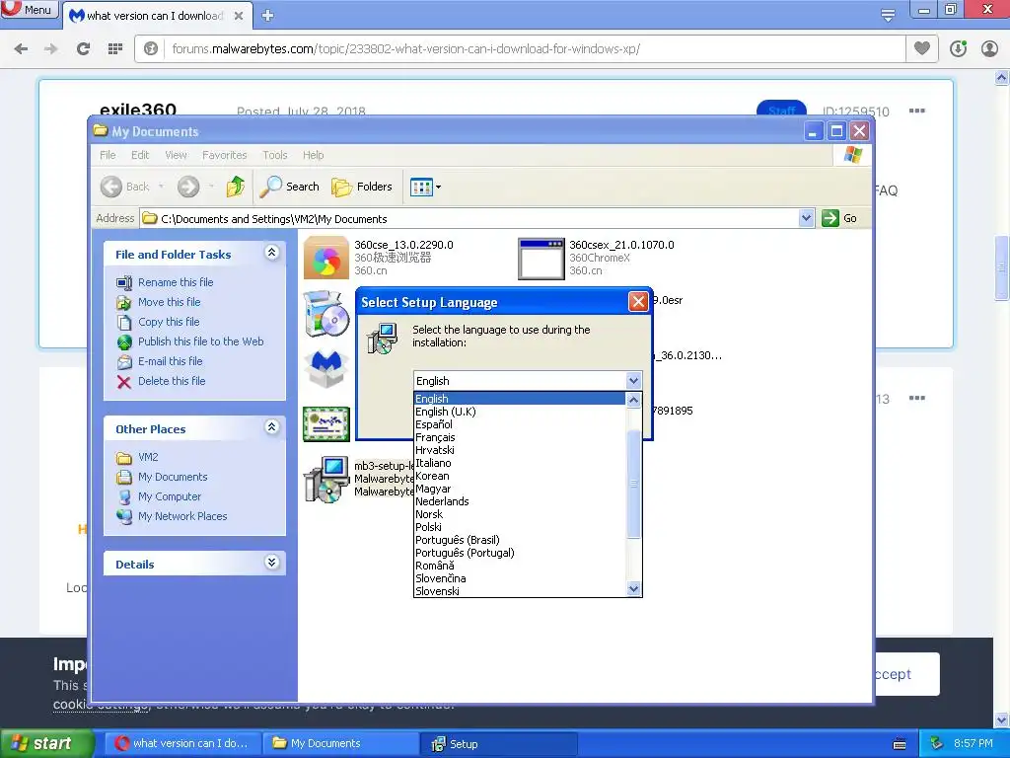The image size is (1010, 758).
Task: Click the Explorer Back button
Action: pos(125,187)
